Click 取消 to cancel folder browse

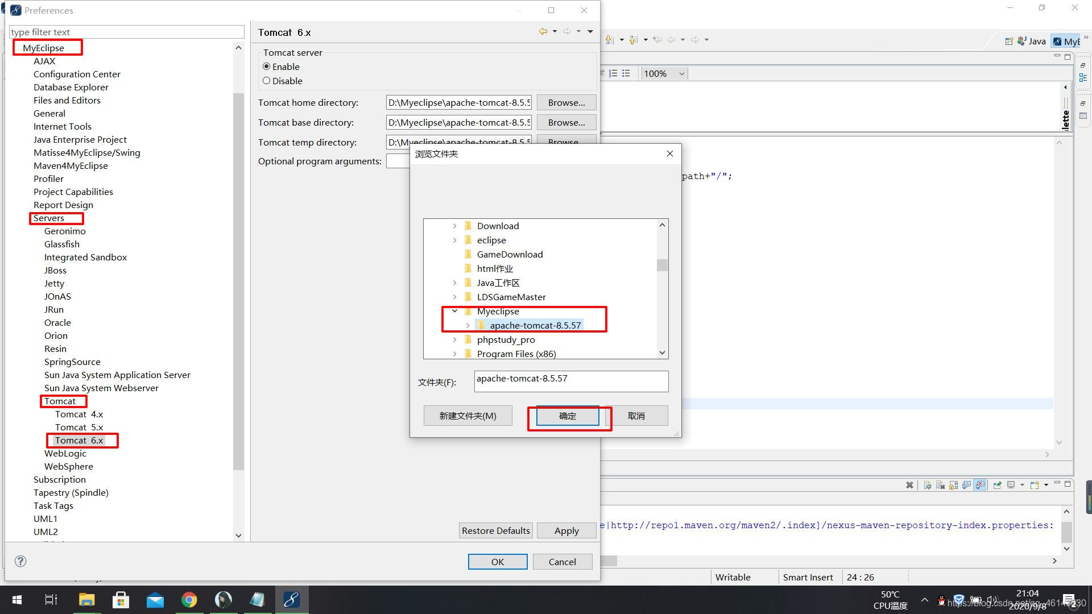point(636,416)
